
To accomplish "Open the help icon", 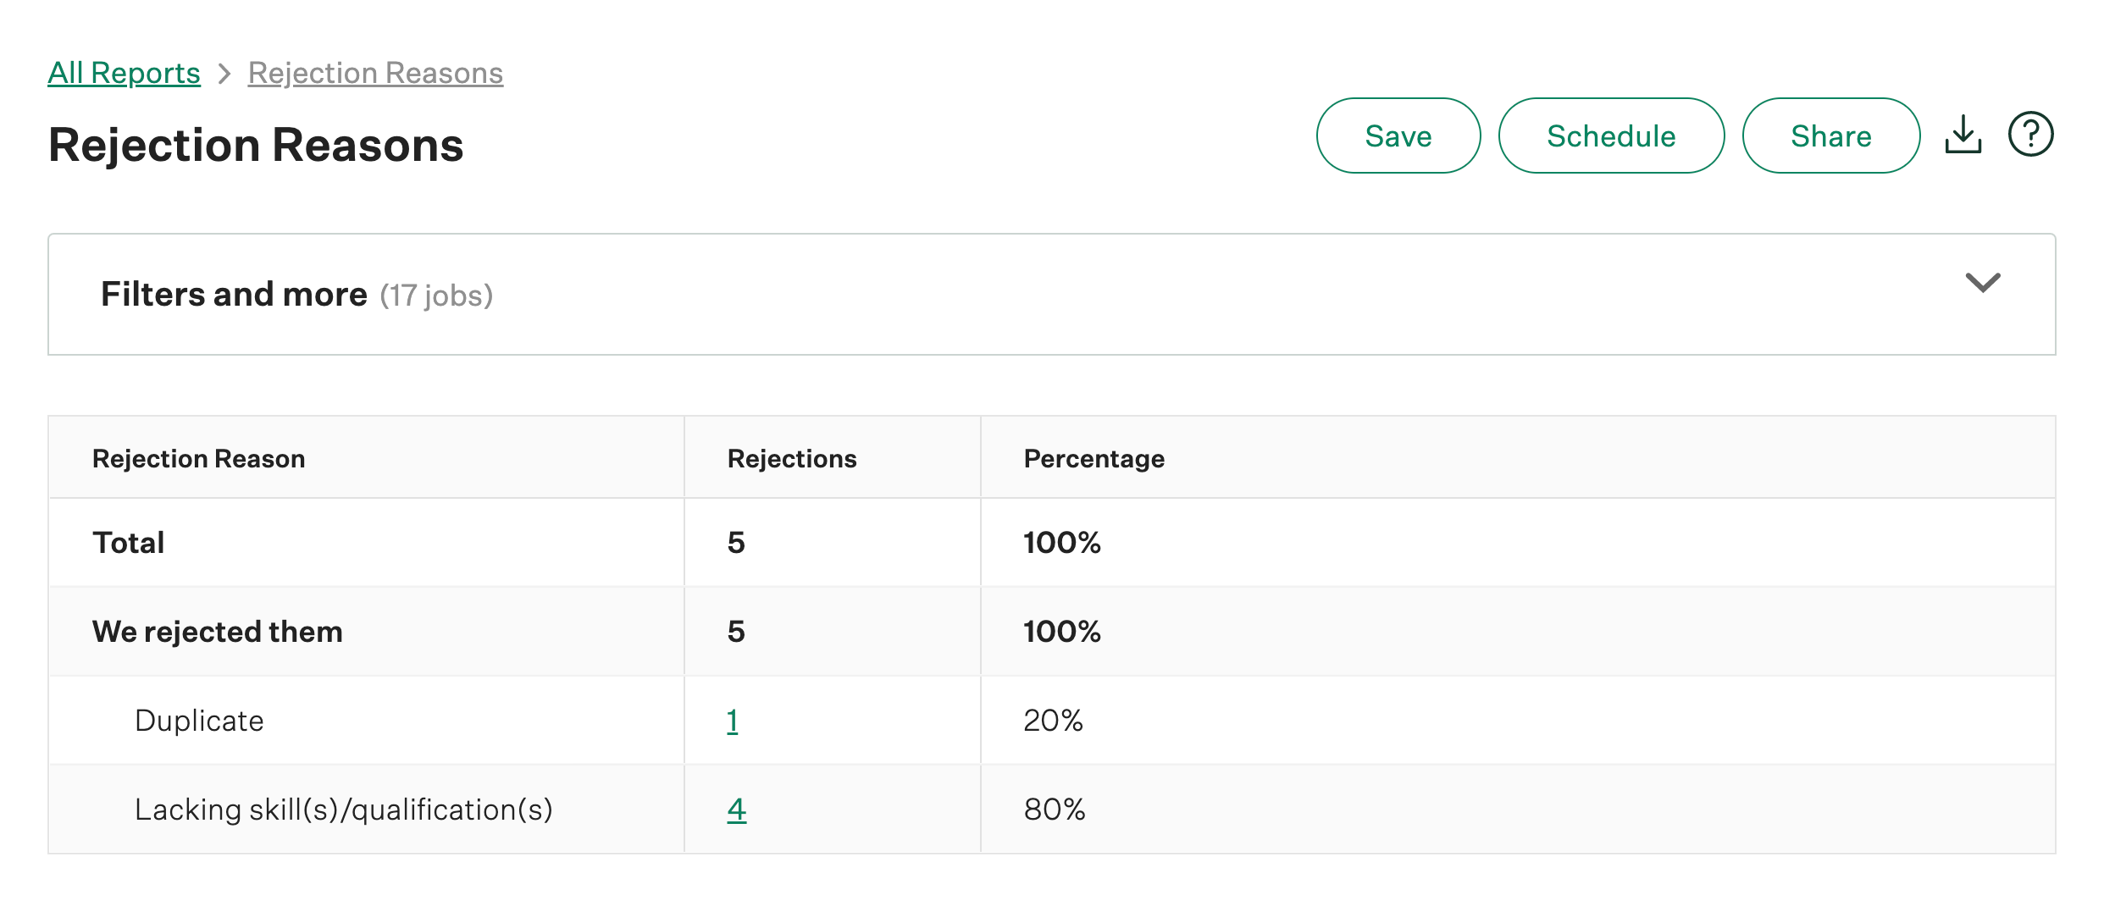I will point(2031,134).
